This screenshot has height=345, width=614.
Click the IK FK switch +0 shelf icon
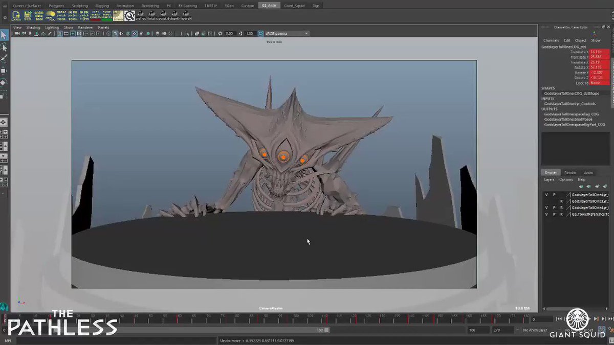tap(84, 15)
